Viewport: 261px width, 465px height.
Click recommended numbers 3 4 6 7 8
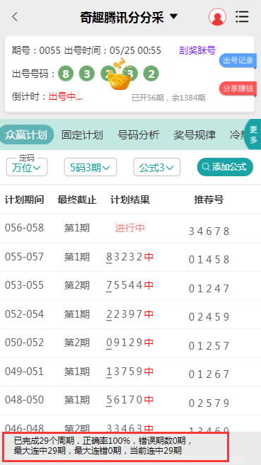pyautogui.click(x=209, y=231)
